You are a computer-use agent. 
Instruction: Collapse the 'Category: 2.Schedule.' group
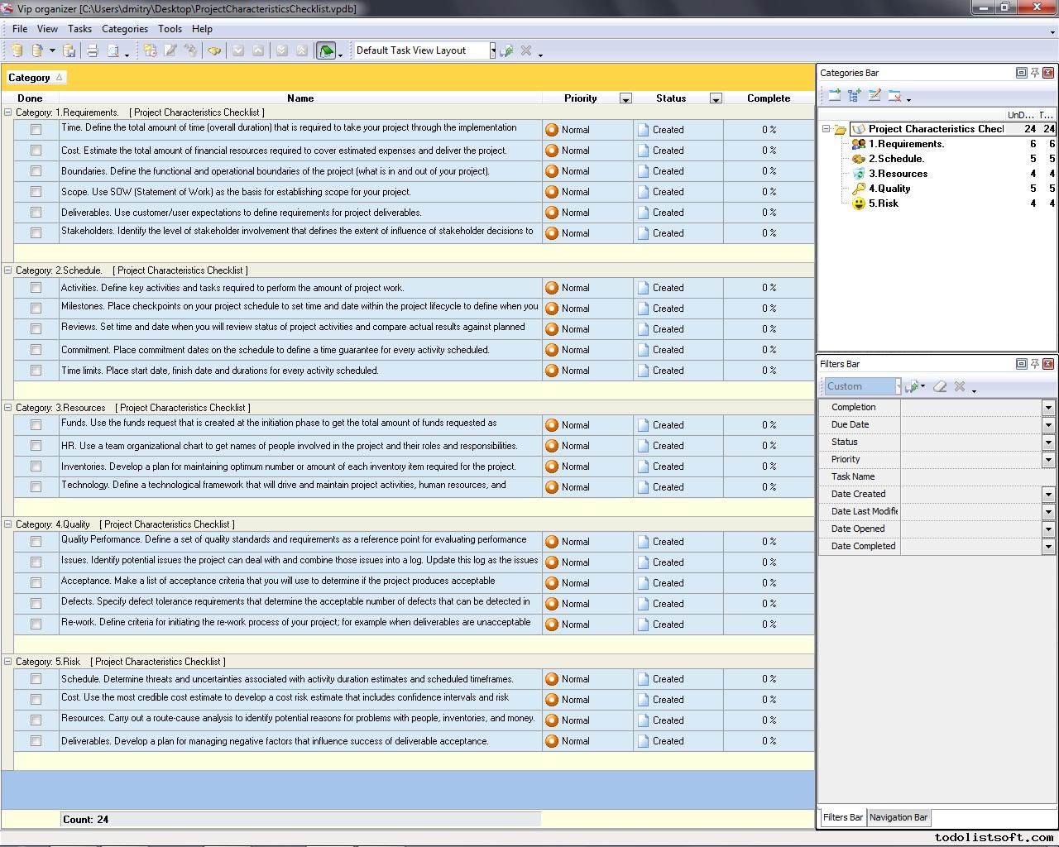(8, 270)
